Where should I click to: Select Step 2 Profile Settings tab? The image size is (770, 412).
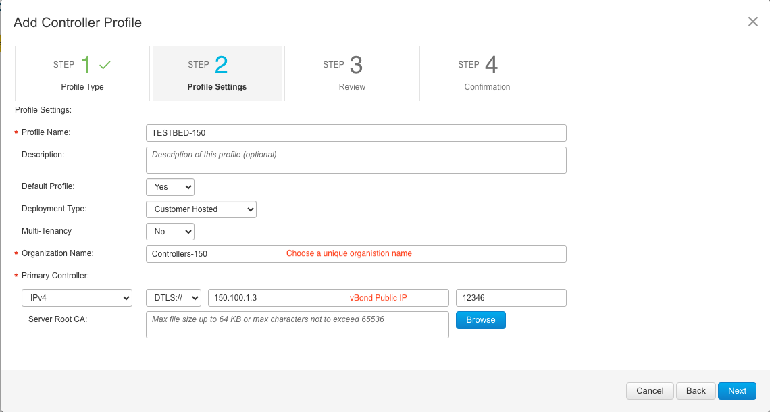click(x=217, y=74)
